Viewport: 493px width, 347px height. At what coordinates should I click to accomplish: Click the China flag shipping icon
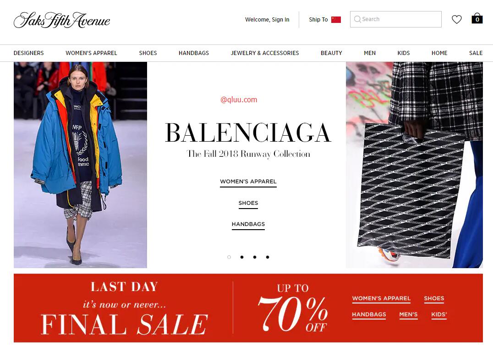[336, 20]
